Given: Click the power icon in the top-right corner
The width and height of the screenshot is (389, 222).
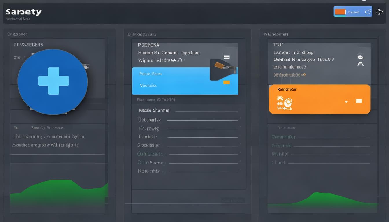Looking at the screenshot, I should pyautogui.click(x=379, y=12).
